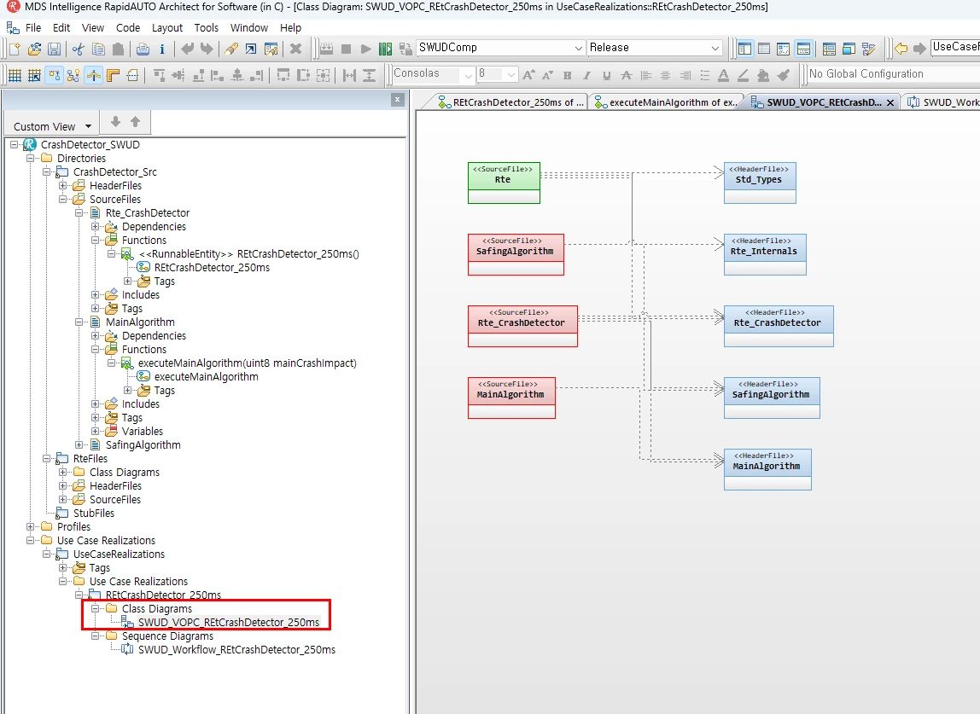
Task: Click the Open file folder icon
Action: 34,49
